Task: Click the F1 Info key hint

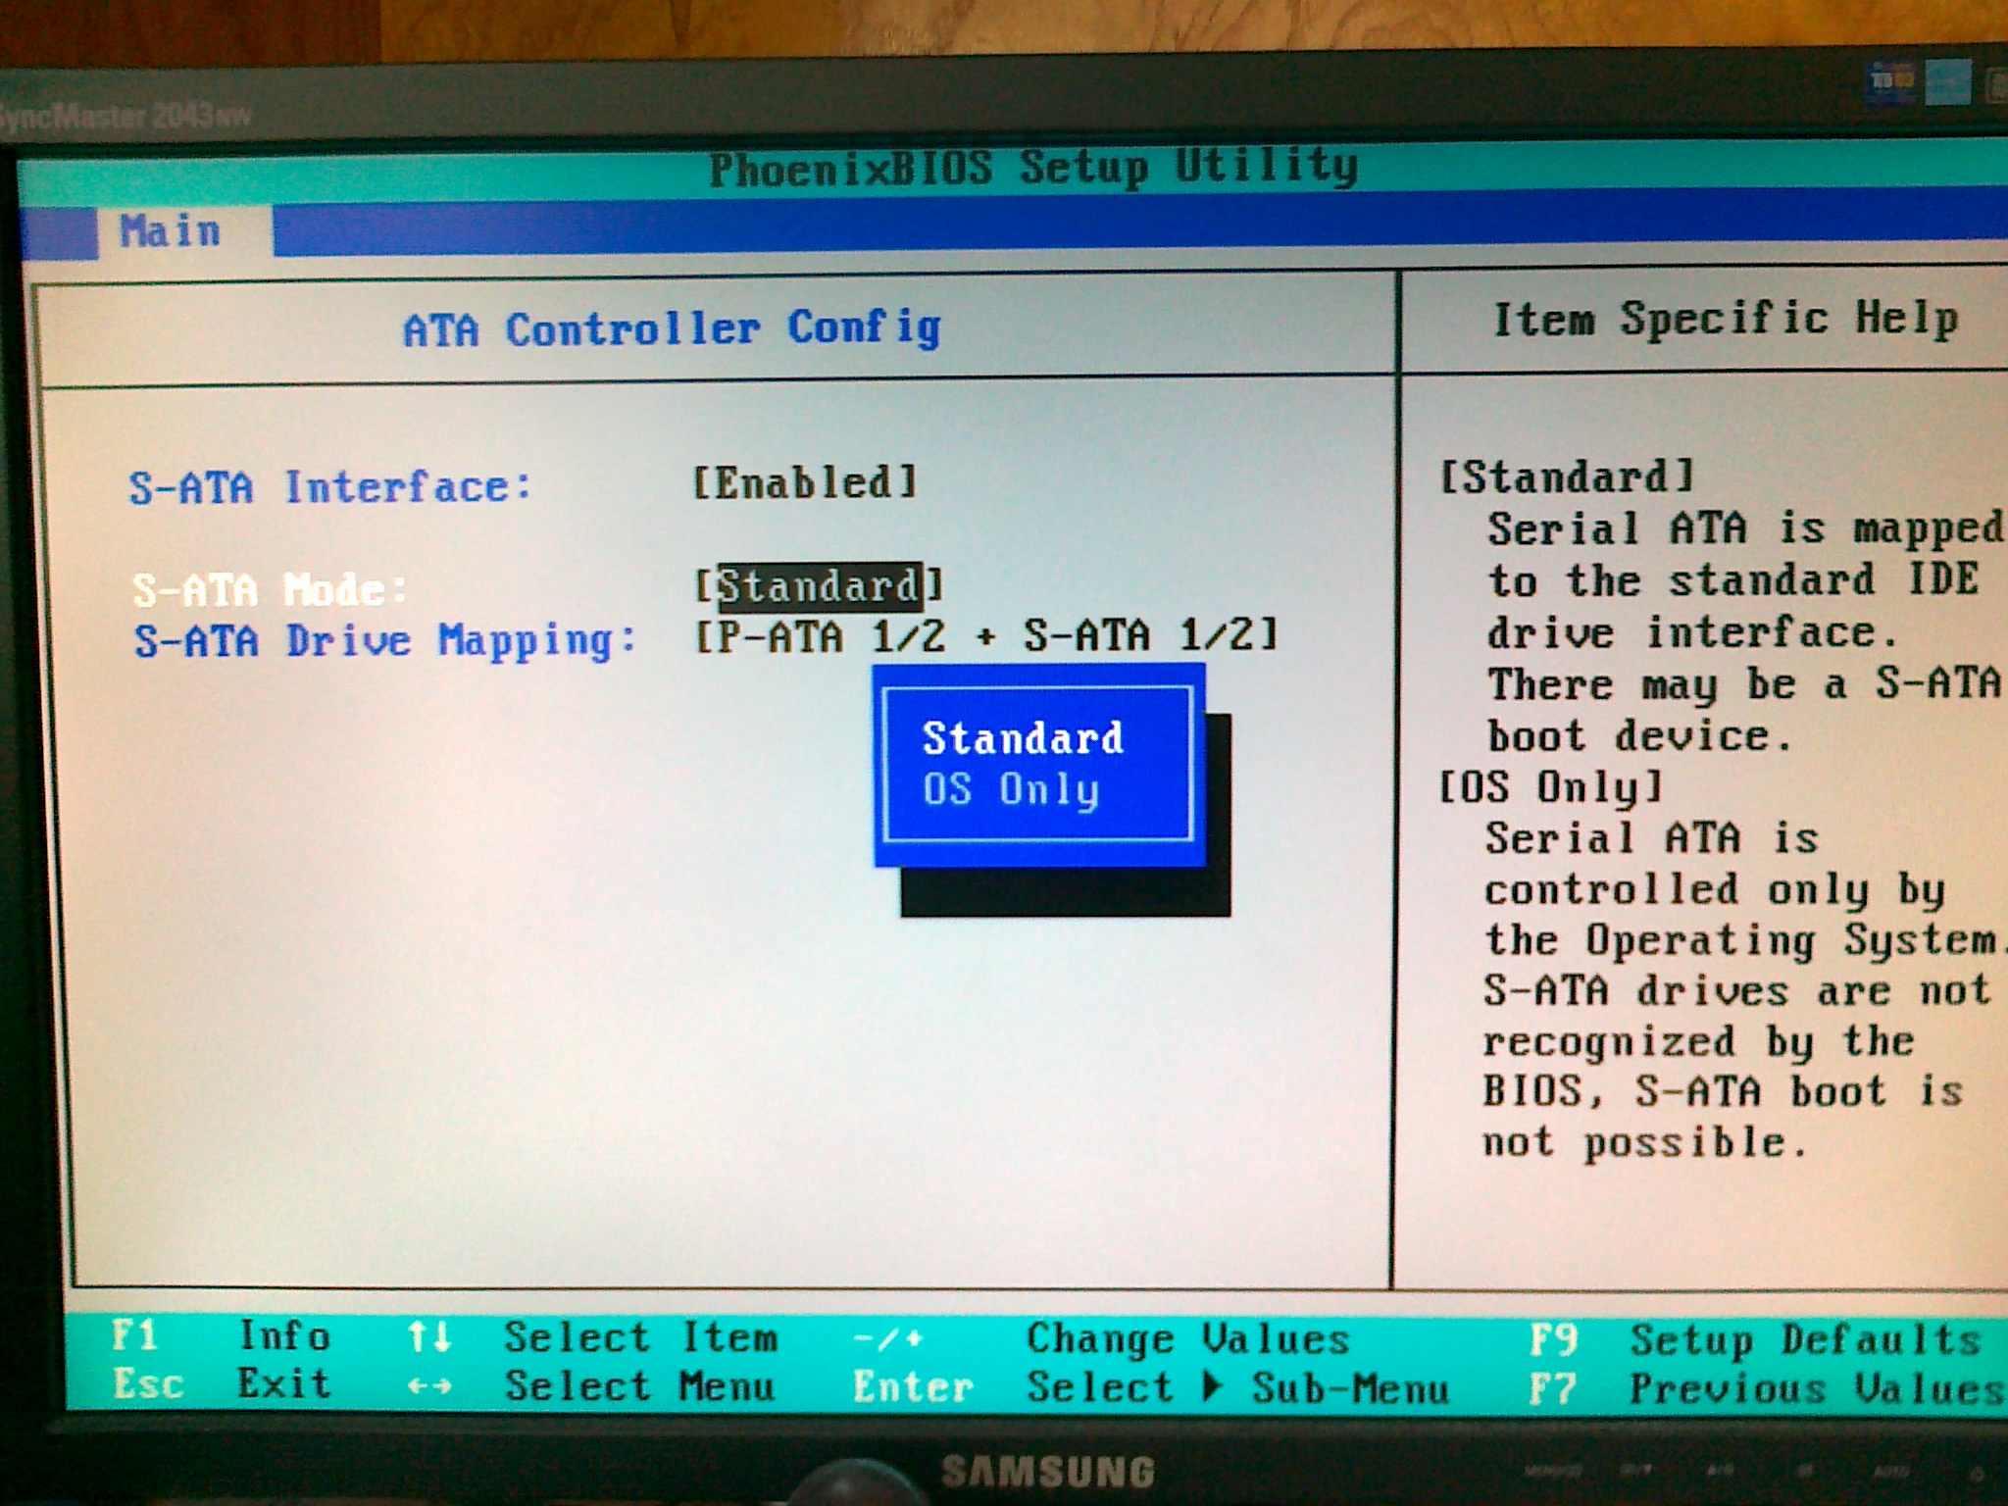Action: [134, 1335]
